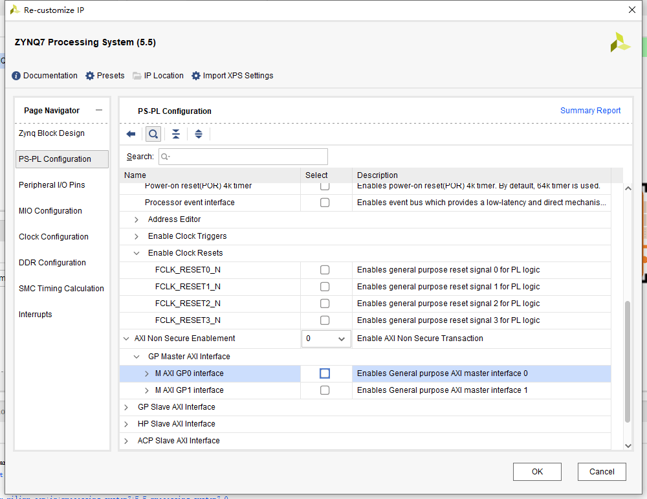
Task: Open Documentation info icon
Action: [16, 76]
